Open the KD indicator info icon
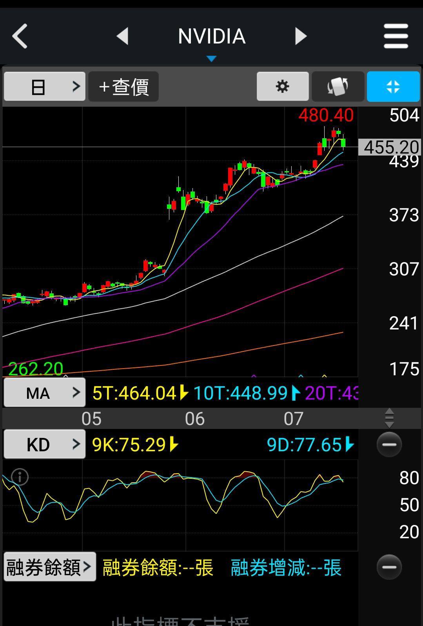The width and height of the screenshot is (423, 626). 20,477
